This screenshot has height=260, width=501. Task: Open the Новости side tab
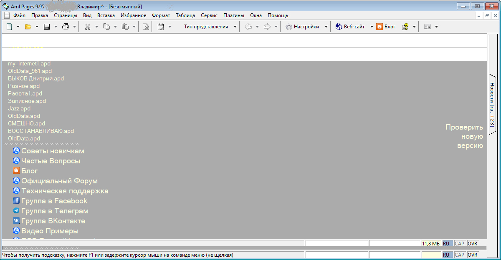click(x=493, y=105)
